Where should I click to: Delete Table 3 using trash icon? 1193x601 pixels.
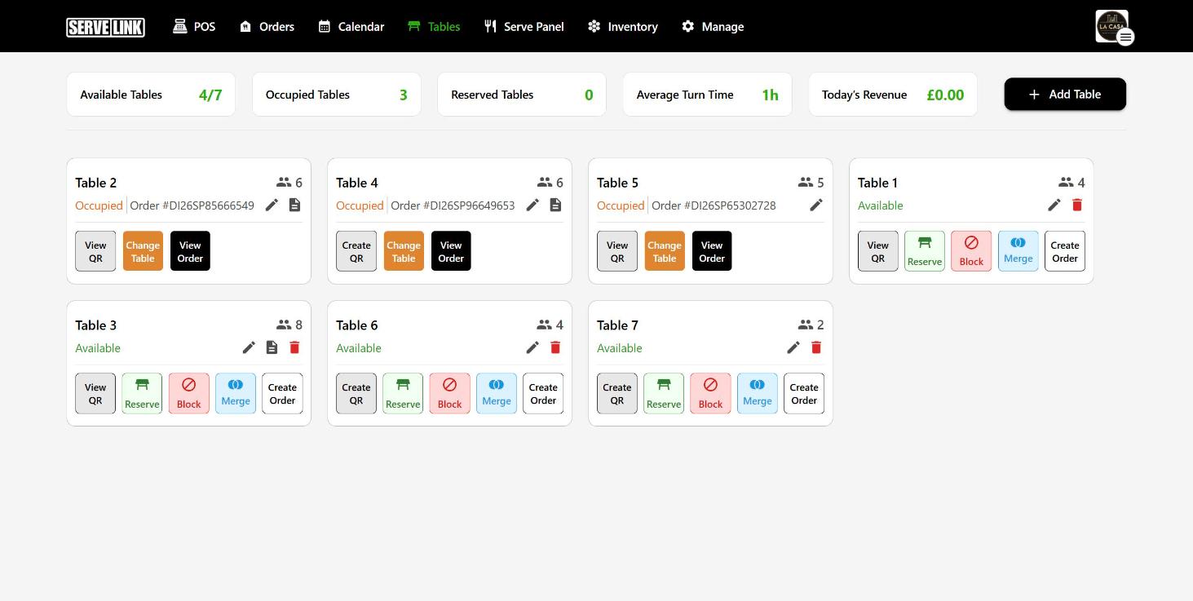click(x=294, y=347)
